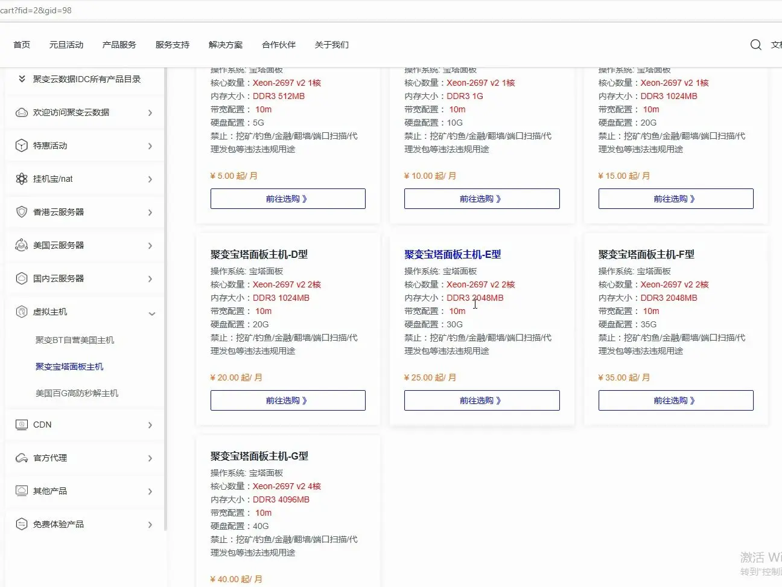Screen dimensions: 782x587
Task: Click 前往选购 for the ¥10.00 plan
Action: (482, 199)
